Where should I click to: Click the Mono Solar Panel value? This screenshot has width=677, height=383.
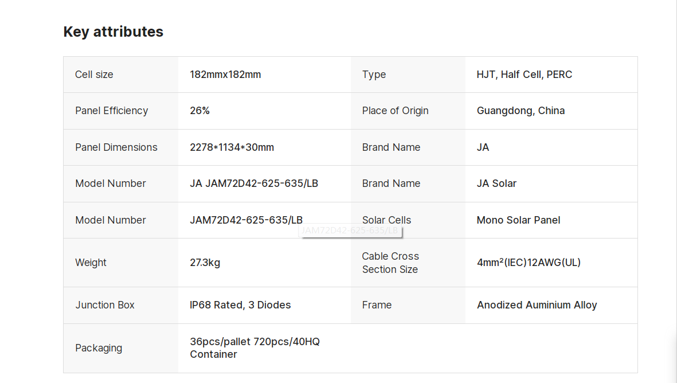[x=518, y=220]
